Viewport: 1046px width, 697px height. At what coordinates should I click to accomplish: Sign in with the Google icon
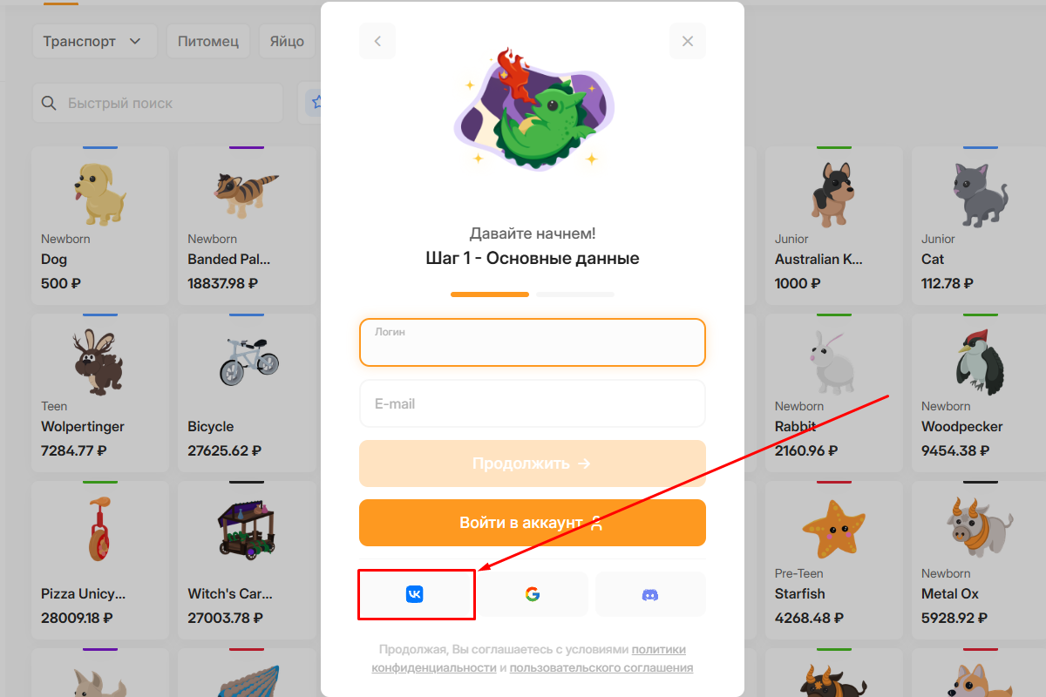(x=533, y=594)
